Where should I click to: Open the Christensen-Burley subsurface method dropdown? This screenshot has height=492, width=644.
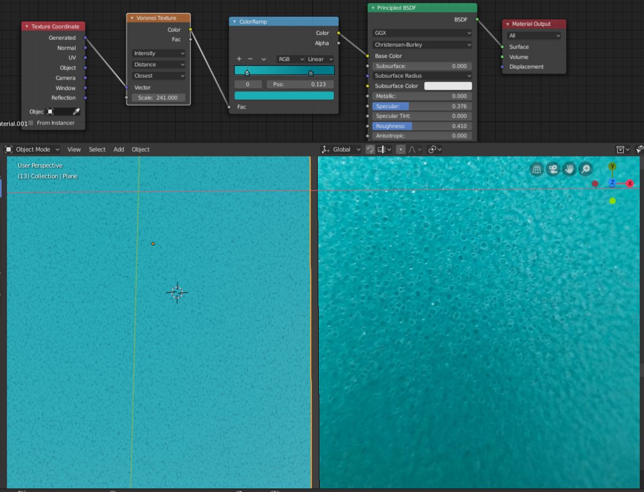coord(422,45)
